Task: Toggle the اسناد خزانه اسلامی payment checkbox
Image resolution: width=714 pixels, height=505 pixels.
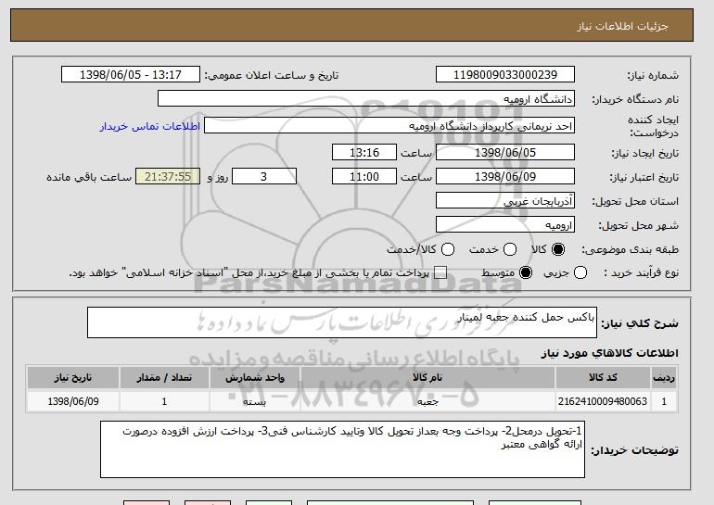Action: click(440, 272)
